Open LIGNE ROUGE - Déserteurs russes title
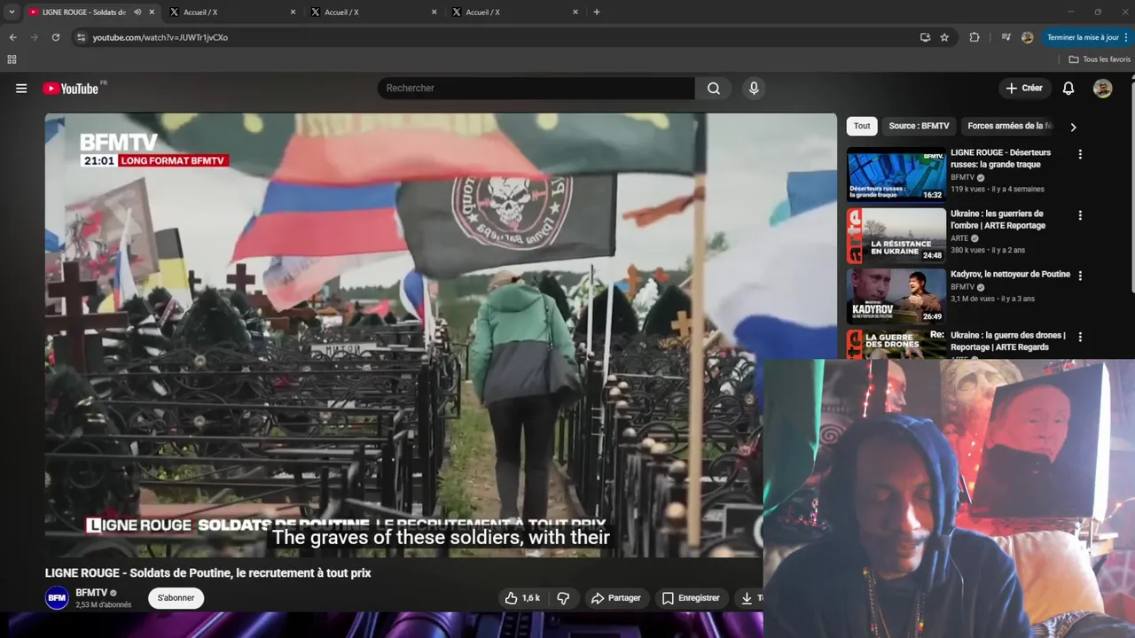This screenshot has width=1135, height=638. pos(1000,159)
